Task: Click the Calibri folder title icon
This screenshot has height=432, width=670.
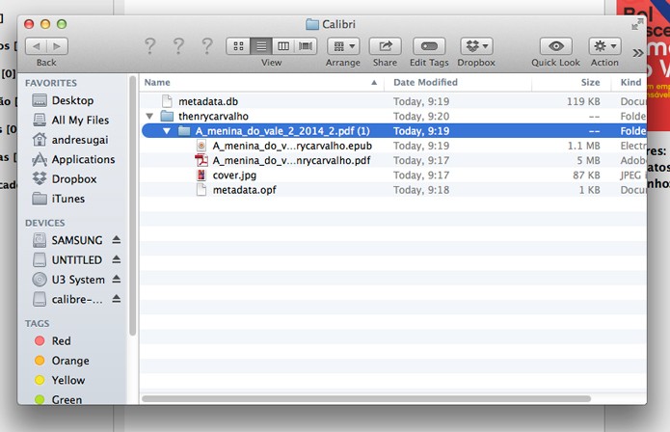Action: pyautogui.click(x=312, y=24)
